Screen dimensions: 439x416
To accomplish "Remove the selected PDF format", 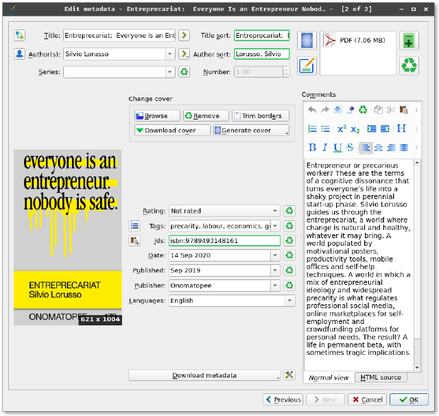I will point(409,66).
